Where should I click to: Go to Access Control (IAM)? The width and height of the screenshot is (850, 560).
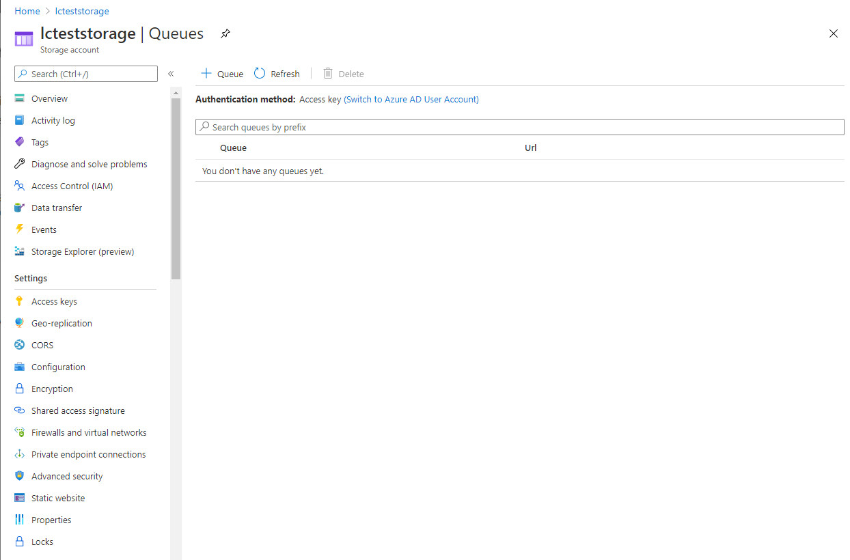(72, 186)
